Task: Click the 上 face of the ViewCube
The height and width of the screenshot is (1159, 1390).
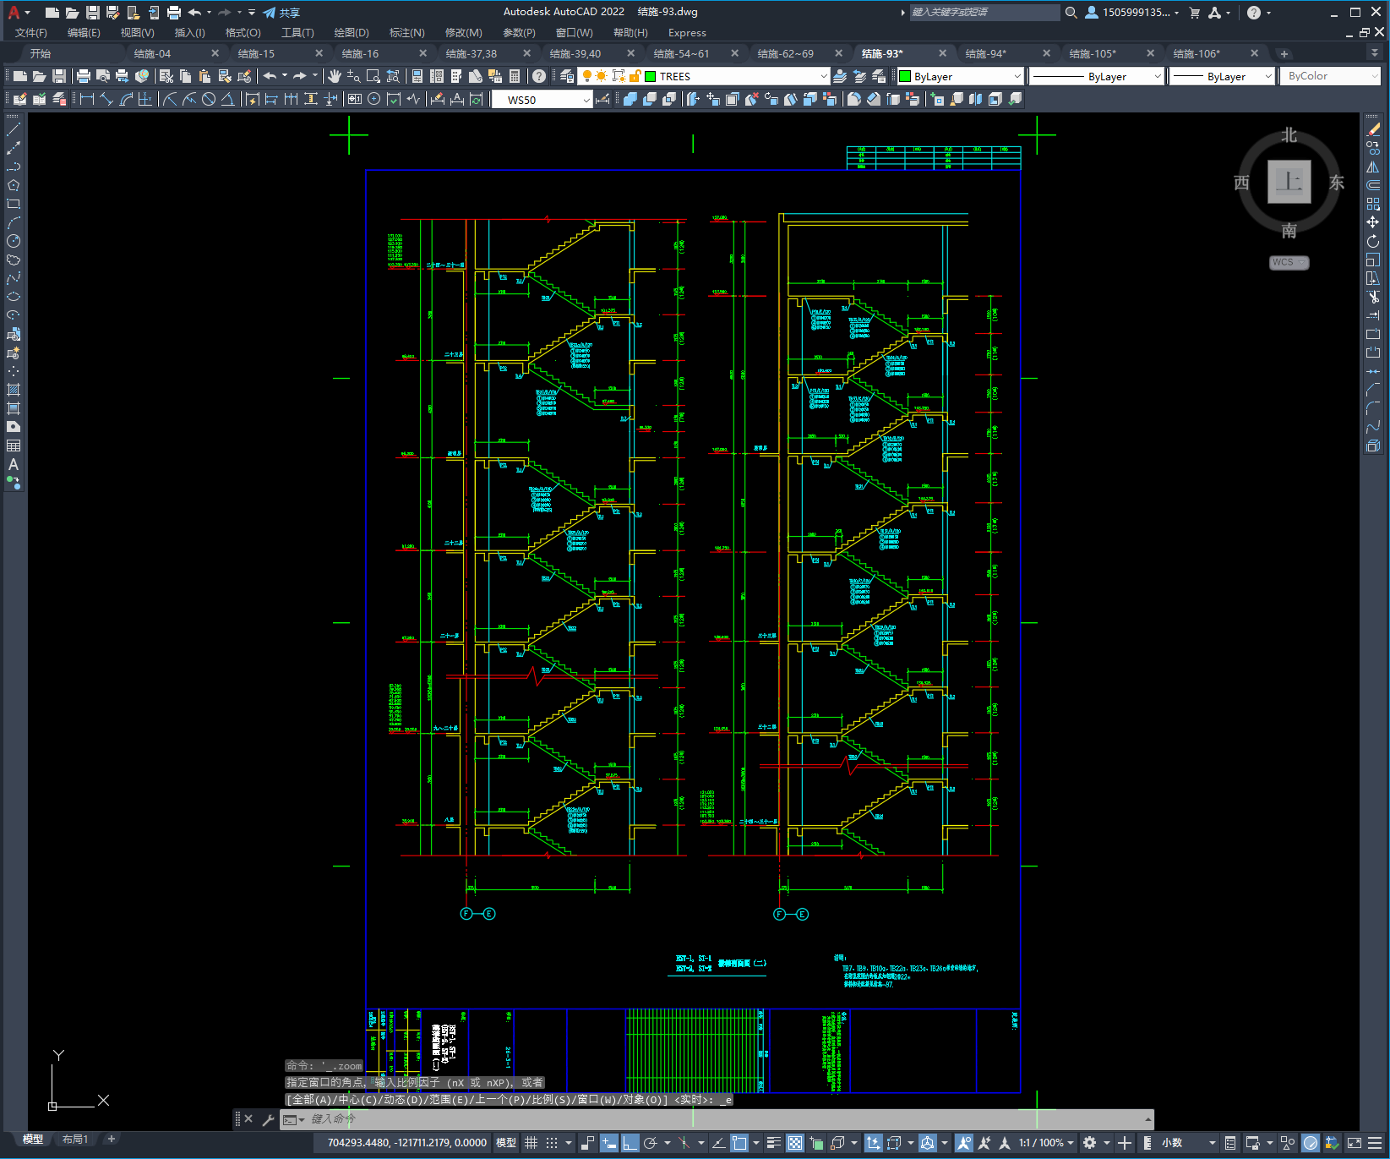Action: (x=1289, y=182)
